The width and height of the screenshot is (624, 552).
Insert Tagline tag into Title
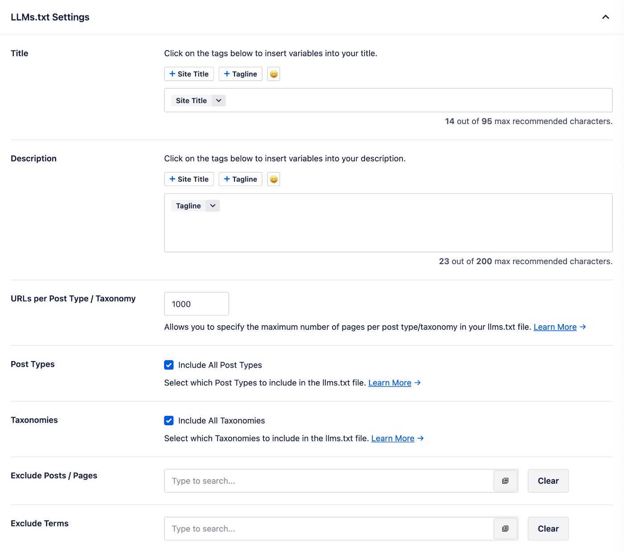[240, 74]
